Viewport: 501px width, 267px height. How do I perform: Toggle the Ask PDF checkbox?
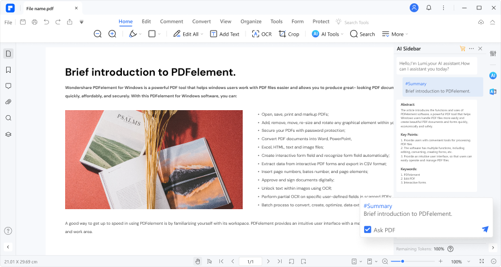(367, 230)
